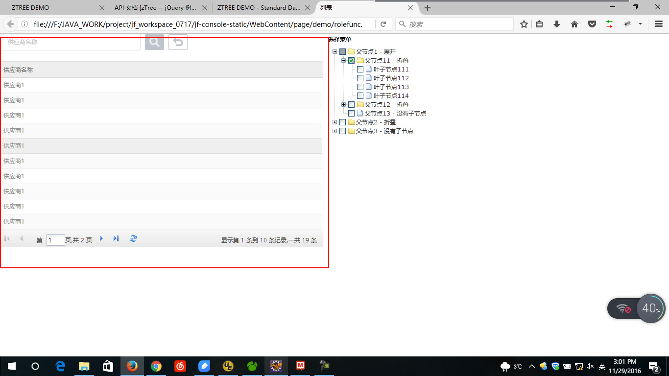
Task: Go to Firefox home page
Action: (574, 24)
